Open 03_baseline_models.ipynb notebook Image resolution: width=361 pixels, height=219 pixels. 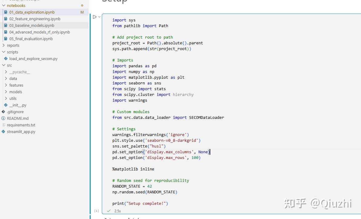32,26
